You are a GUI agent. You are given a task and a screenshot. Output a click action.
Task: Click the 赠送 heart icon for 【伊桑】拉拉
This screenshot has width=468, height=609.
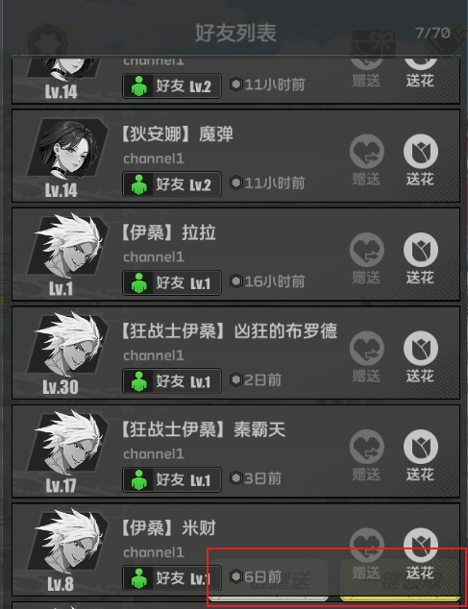[x=366, y=250]
